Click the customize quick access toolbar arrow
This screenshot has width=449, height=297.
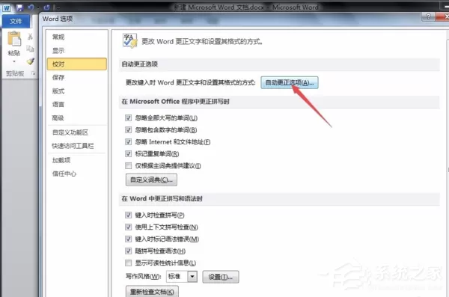click(x=58, y=8)
